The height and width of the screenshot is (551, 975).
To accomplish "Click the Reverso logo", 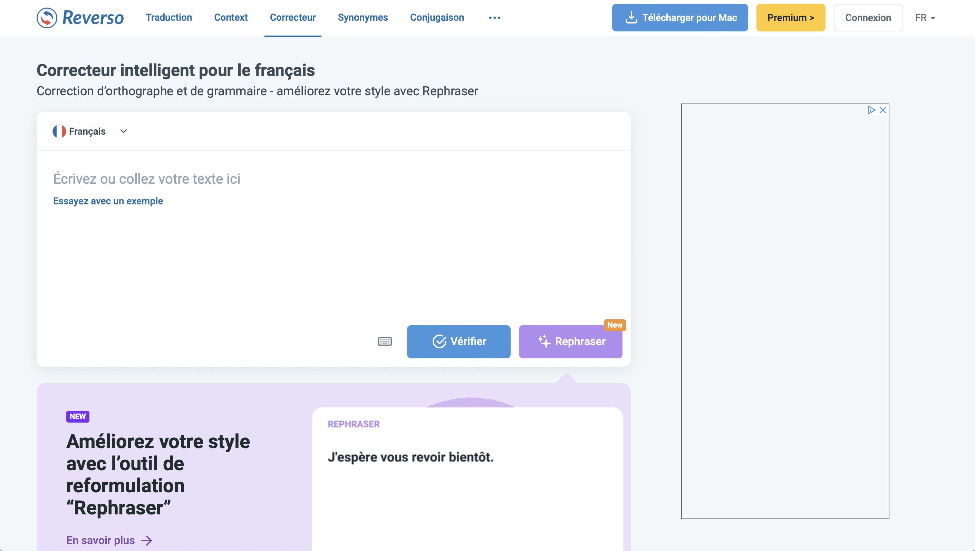I will (79, 17).
